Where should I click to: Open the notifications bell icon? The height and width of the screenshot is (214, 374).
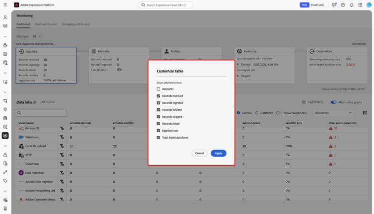[x=352, y=5]
